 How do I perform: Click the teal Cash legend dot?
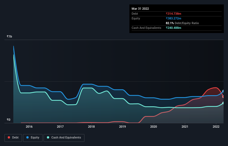(48, 137)
